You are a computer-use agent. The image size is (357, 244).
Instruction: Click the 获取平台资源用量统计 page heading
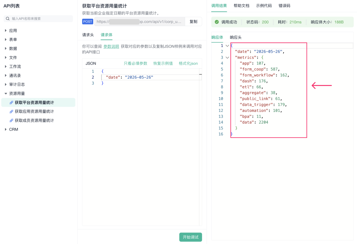coord(104,6)
